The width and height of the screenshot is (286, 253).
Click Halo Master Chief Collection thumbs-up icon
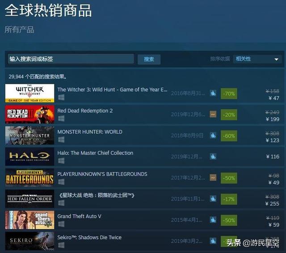(213, 156)
